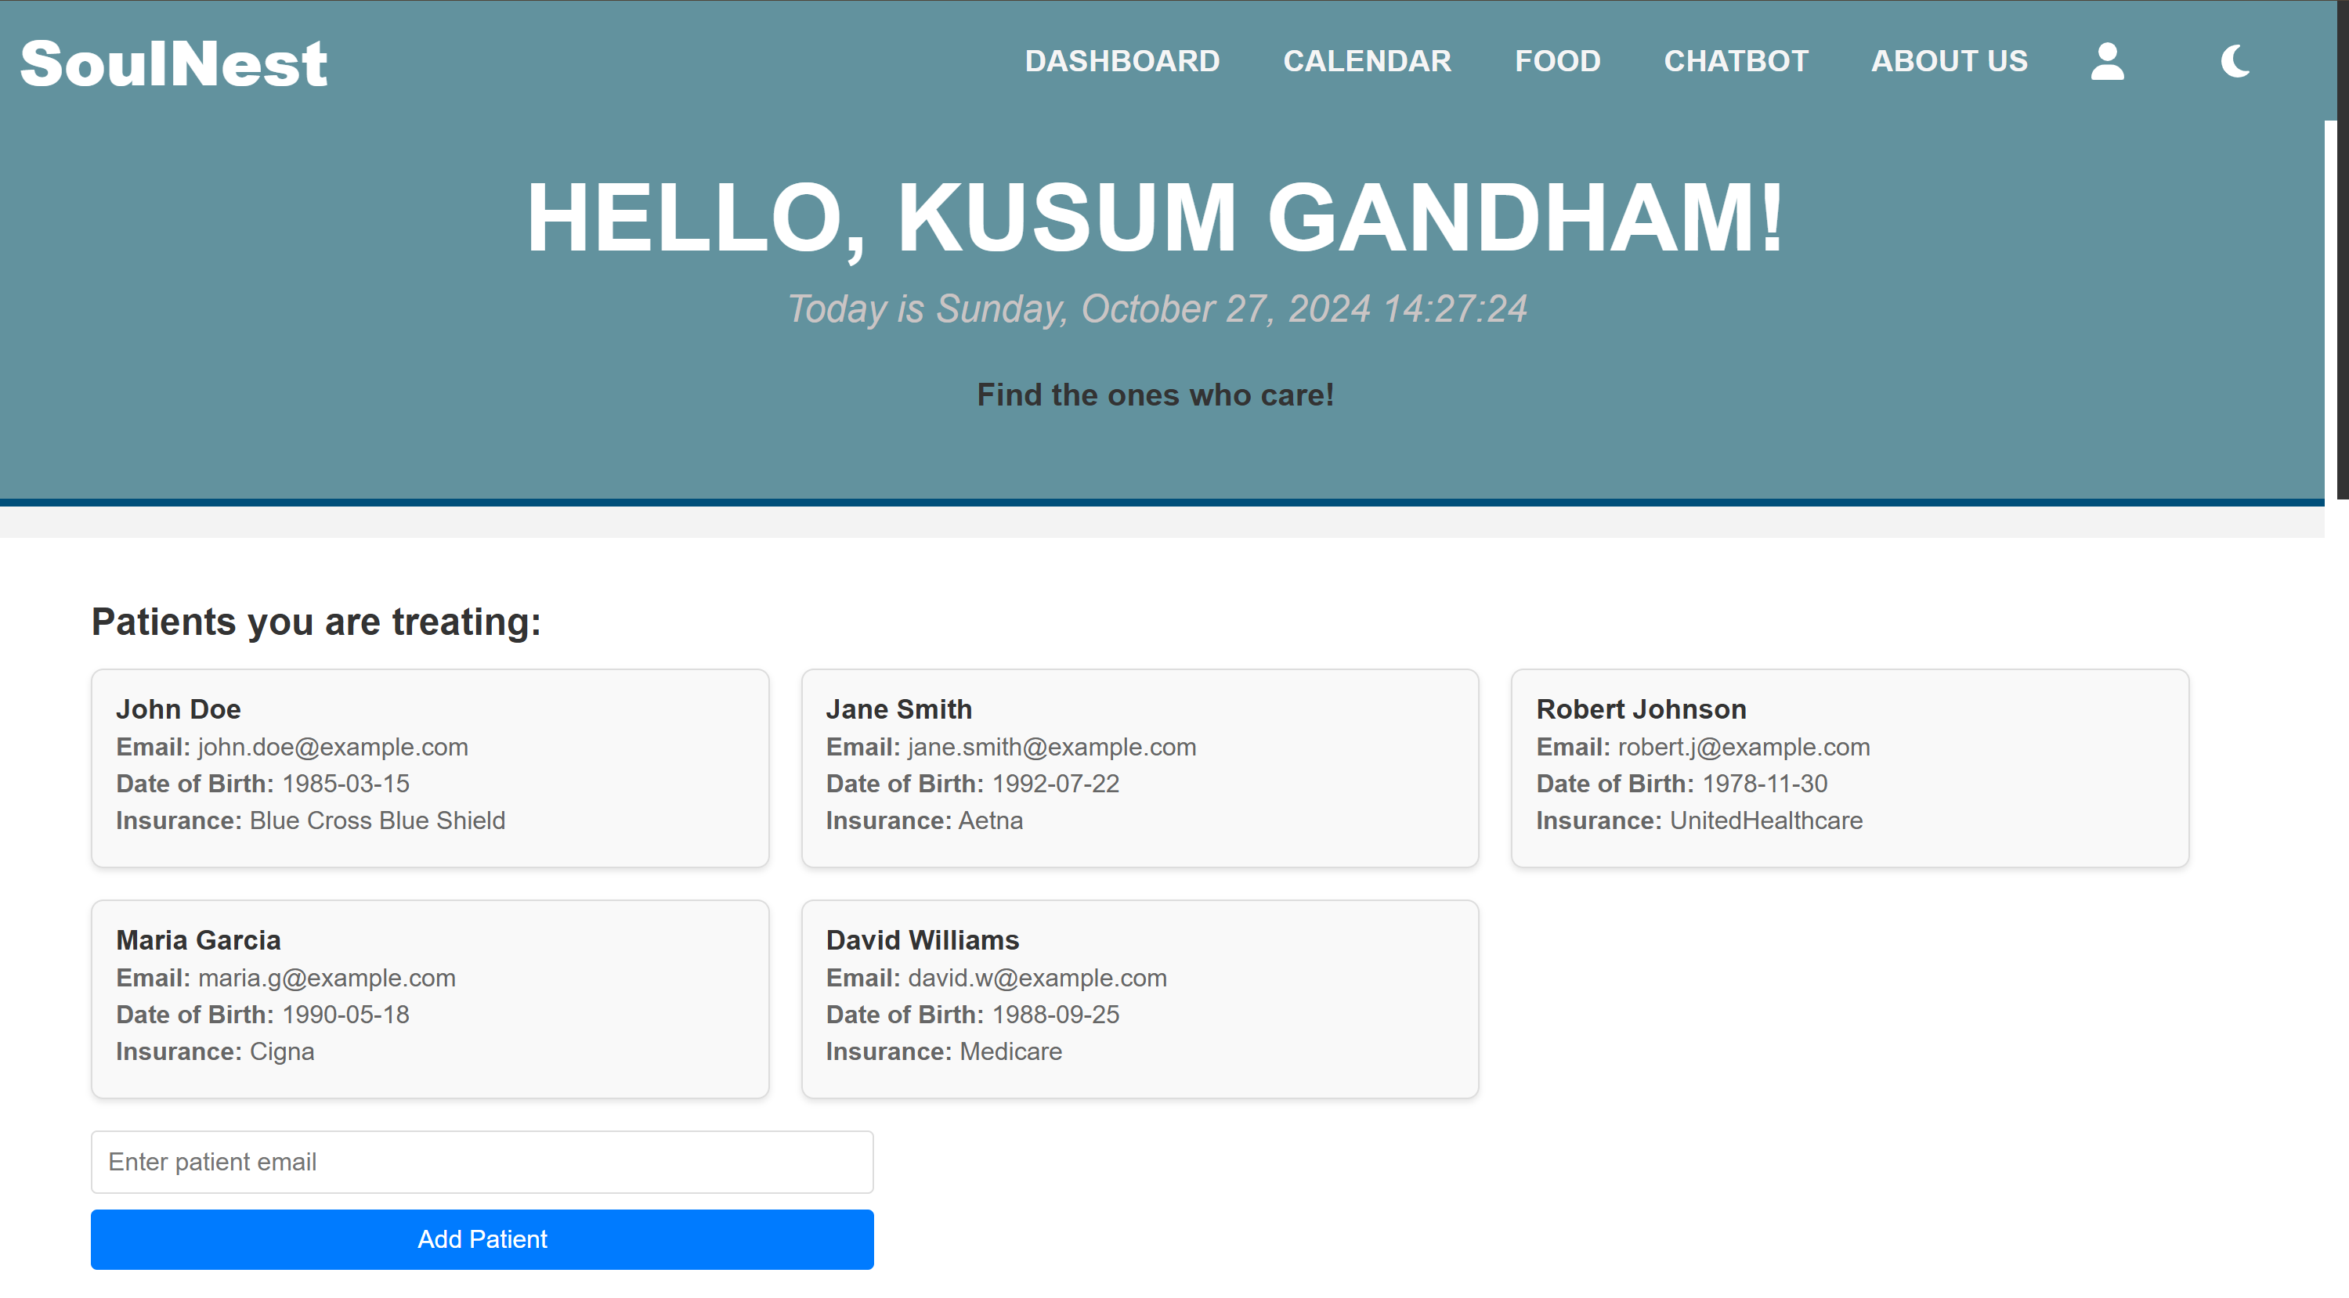Open the Calendar menu item
Viewport: 2349px width, 1298px height.
1366,61
